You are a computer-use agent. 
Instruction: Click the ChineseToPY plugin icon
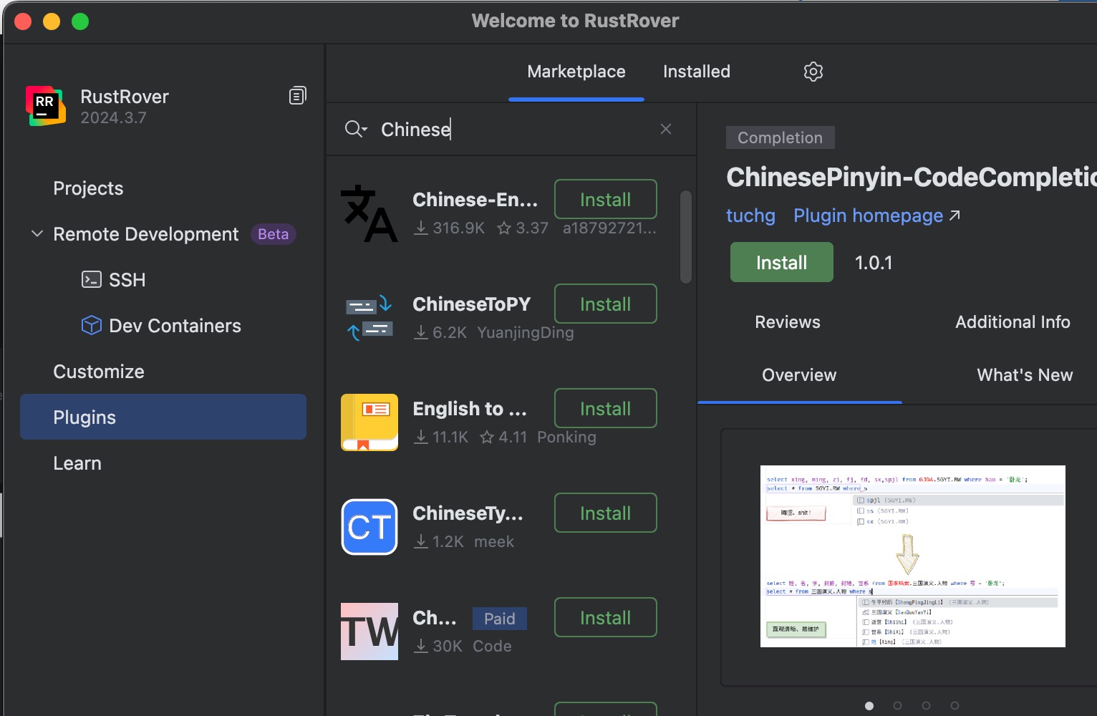pos(369,318)
